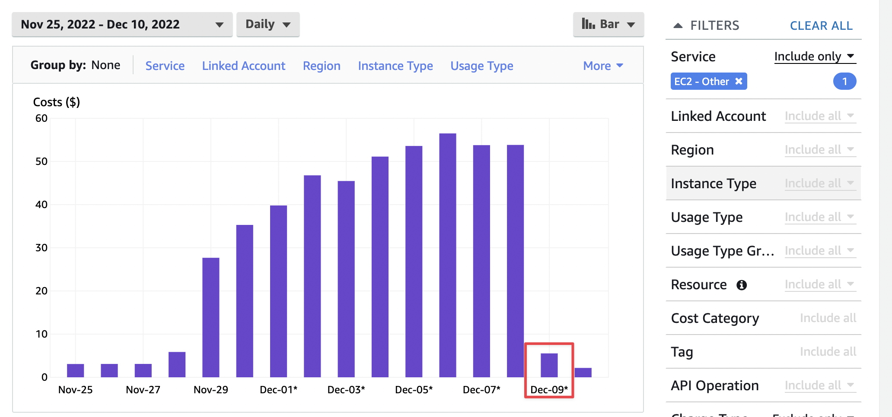892x417 pixels.
Task: Open the Linked Account Include all dropdown
Action: coord(820,116)
